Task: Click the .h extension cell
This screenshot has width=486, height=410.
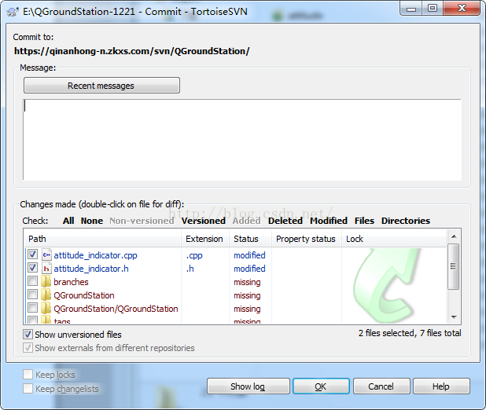Action: point(190,269)
